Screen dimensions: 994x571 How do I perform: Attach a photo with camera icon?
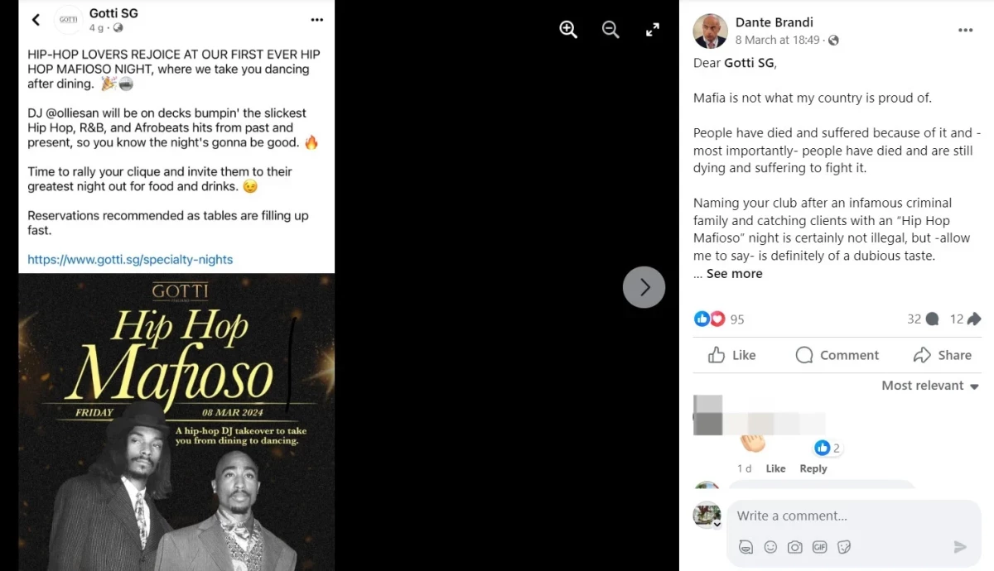point(795,547)
